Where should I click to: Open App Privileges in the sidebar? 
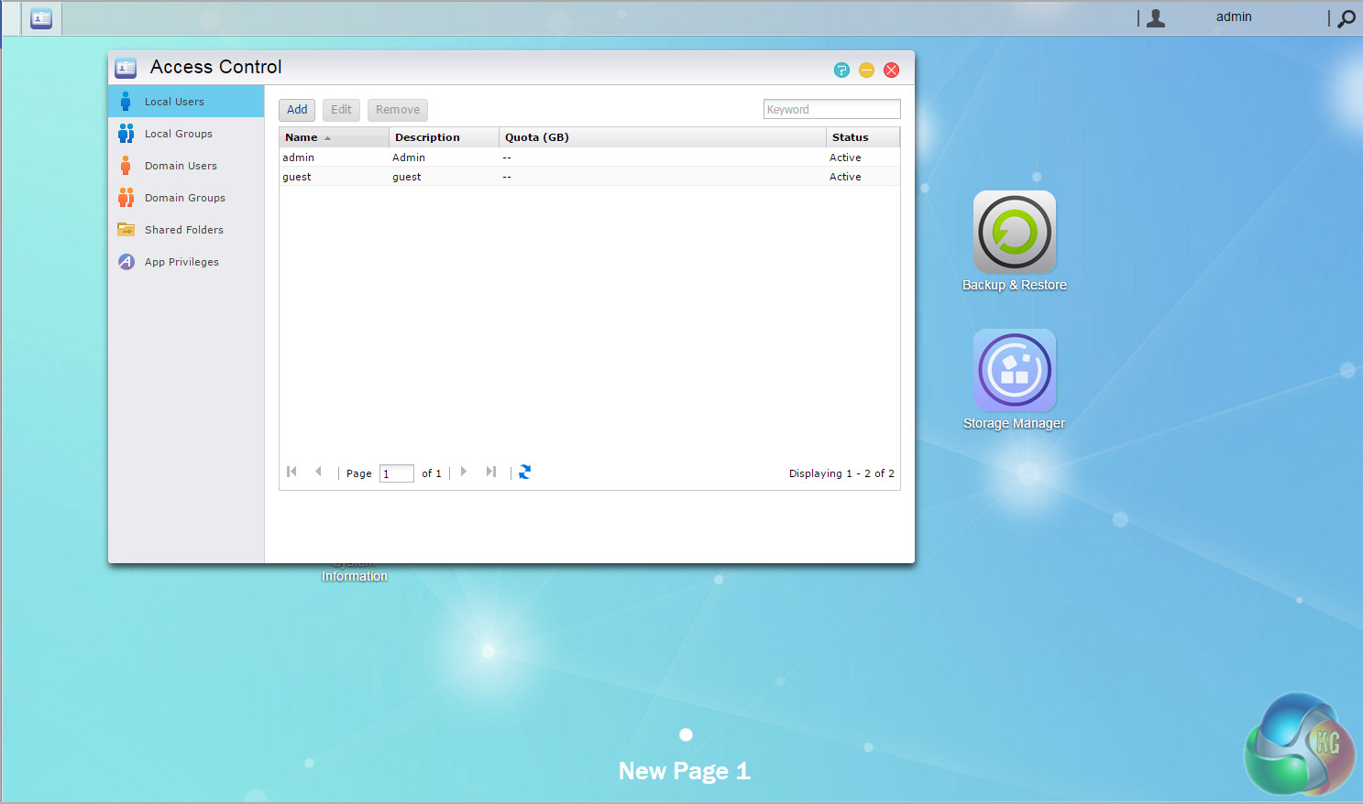(x=181, y=262)
